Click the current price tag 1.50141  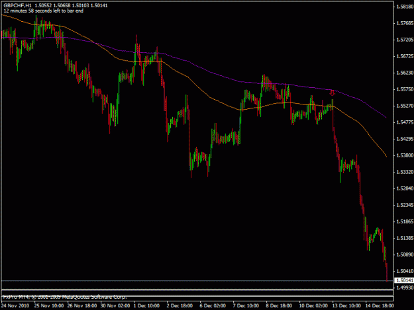[x=403, y=280]
